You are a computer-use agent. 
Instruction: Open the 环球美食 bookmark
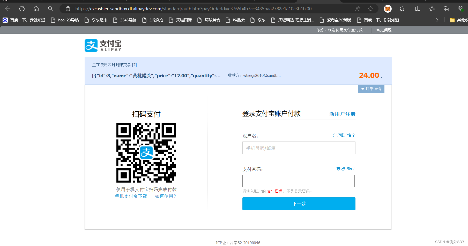[209, 20]
